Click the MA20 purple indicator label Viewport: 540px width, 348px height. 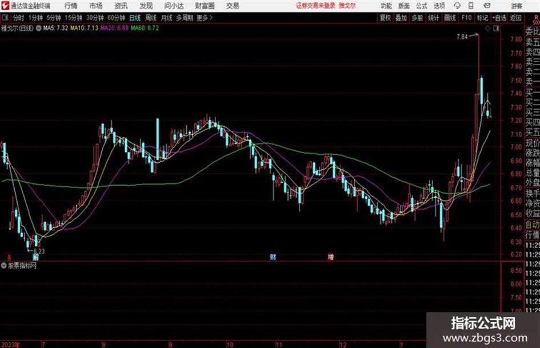114,28
